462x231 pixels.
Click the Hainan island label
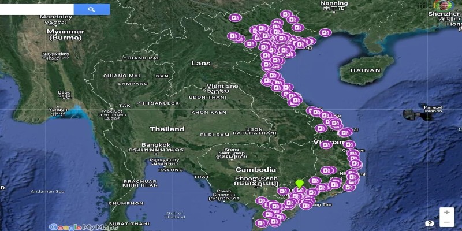pyautogui.click(x=366, y=70)
